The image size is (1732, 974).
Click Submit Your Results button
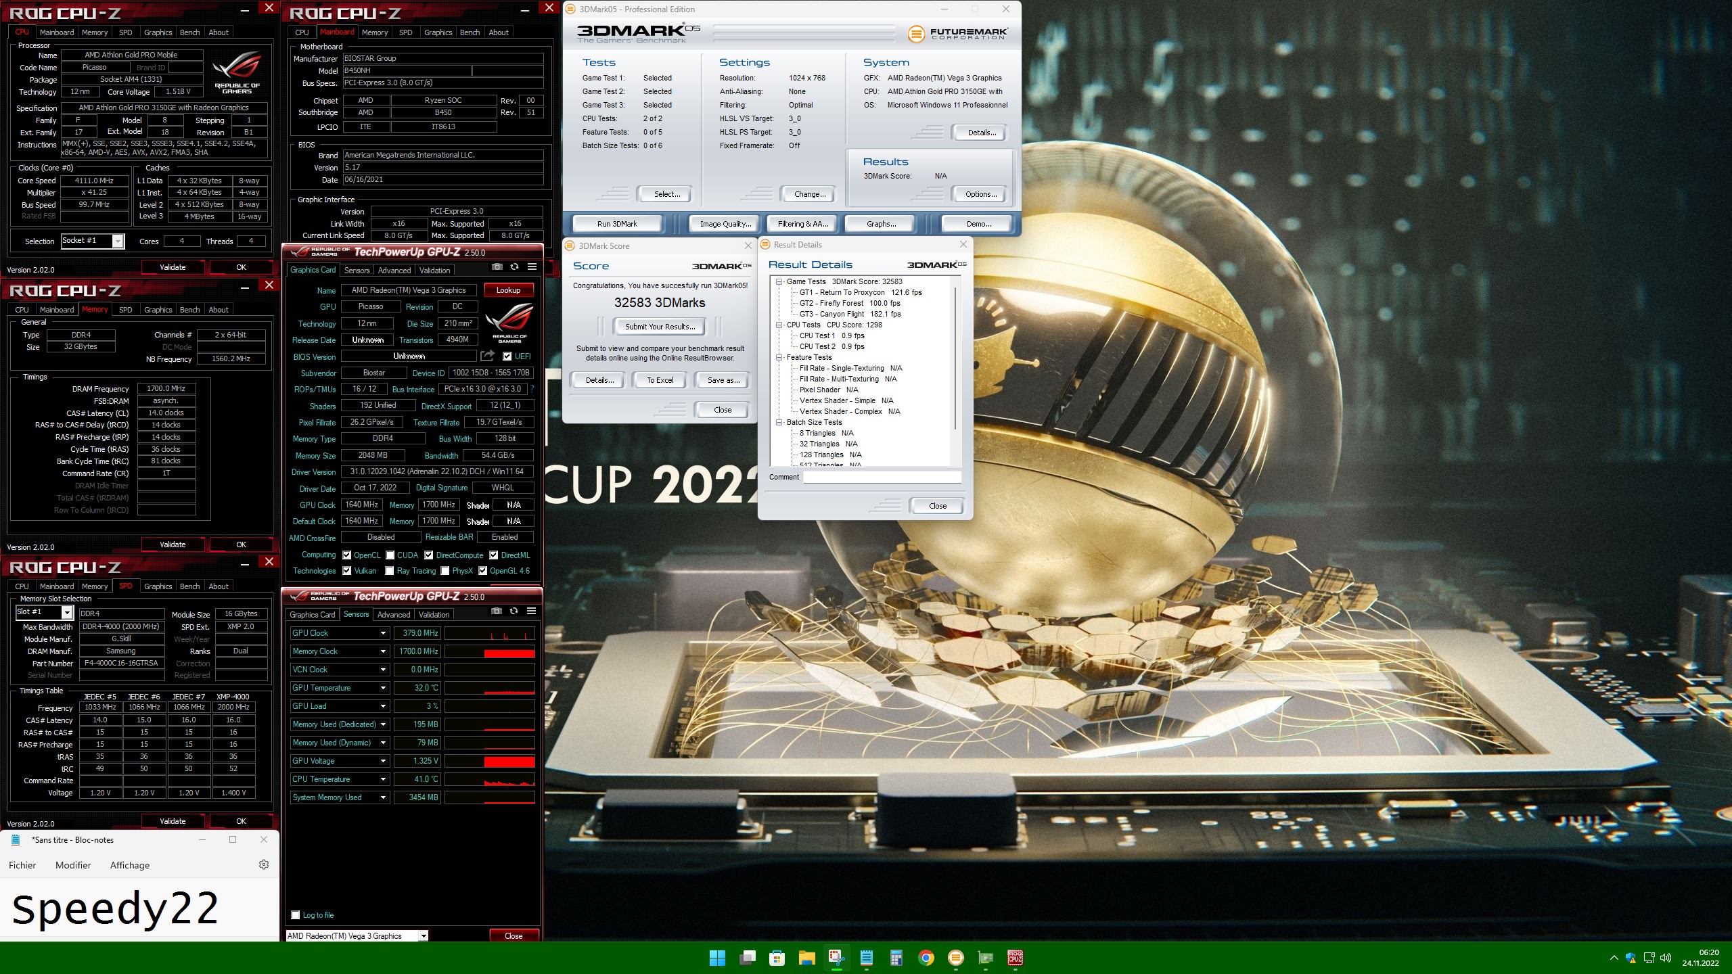click(660, 327)
